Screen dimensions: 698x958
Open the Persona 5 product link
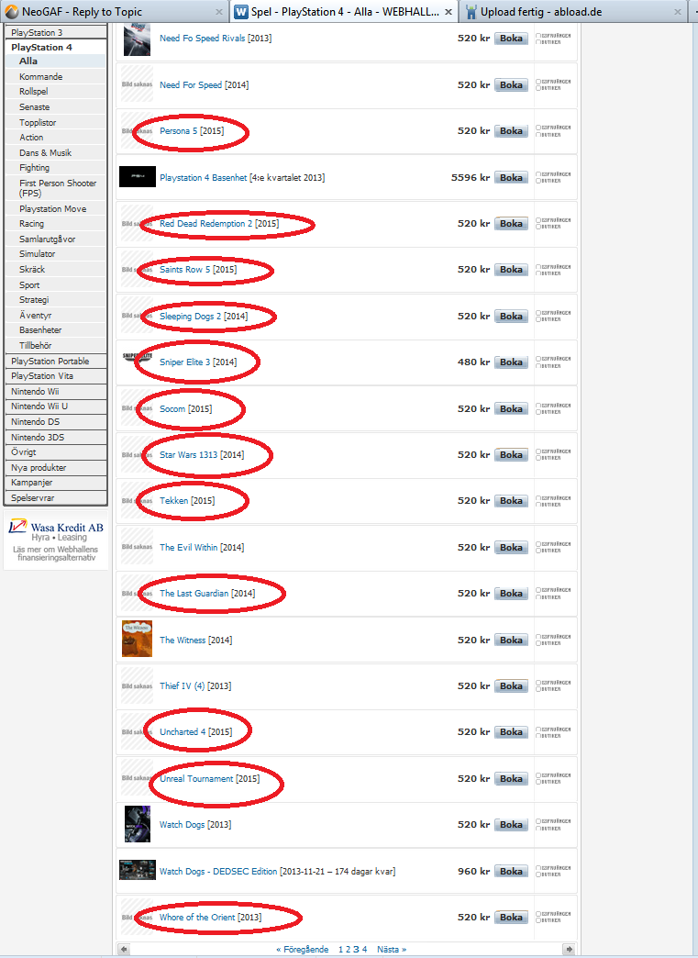pos(178,130)
